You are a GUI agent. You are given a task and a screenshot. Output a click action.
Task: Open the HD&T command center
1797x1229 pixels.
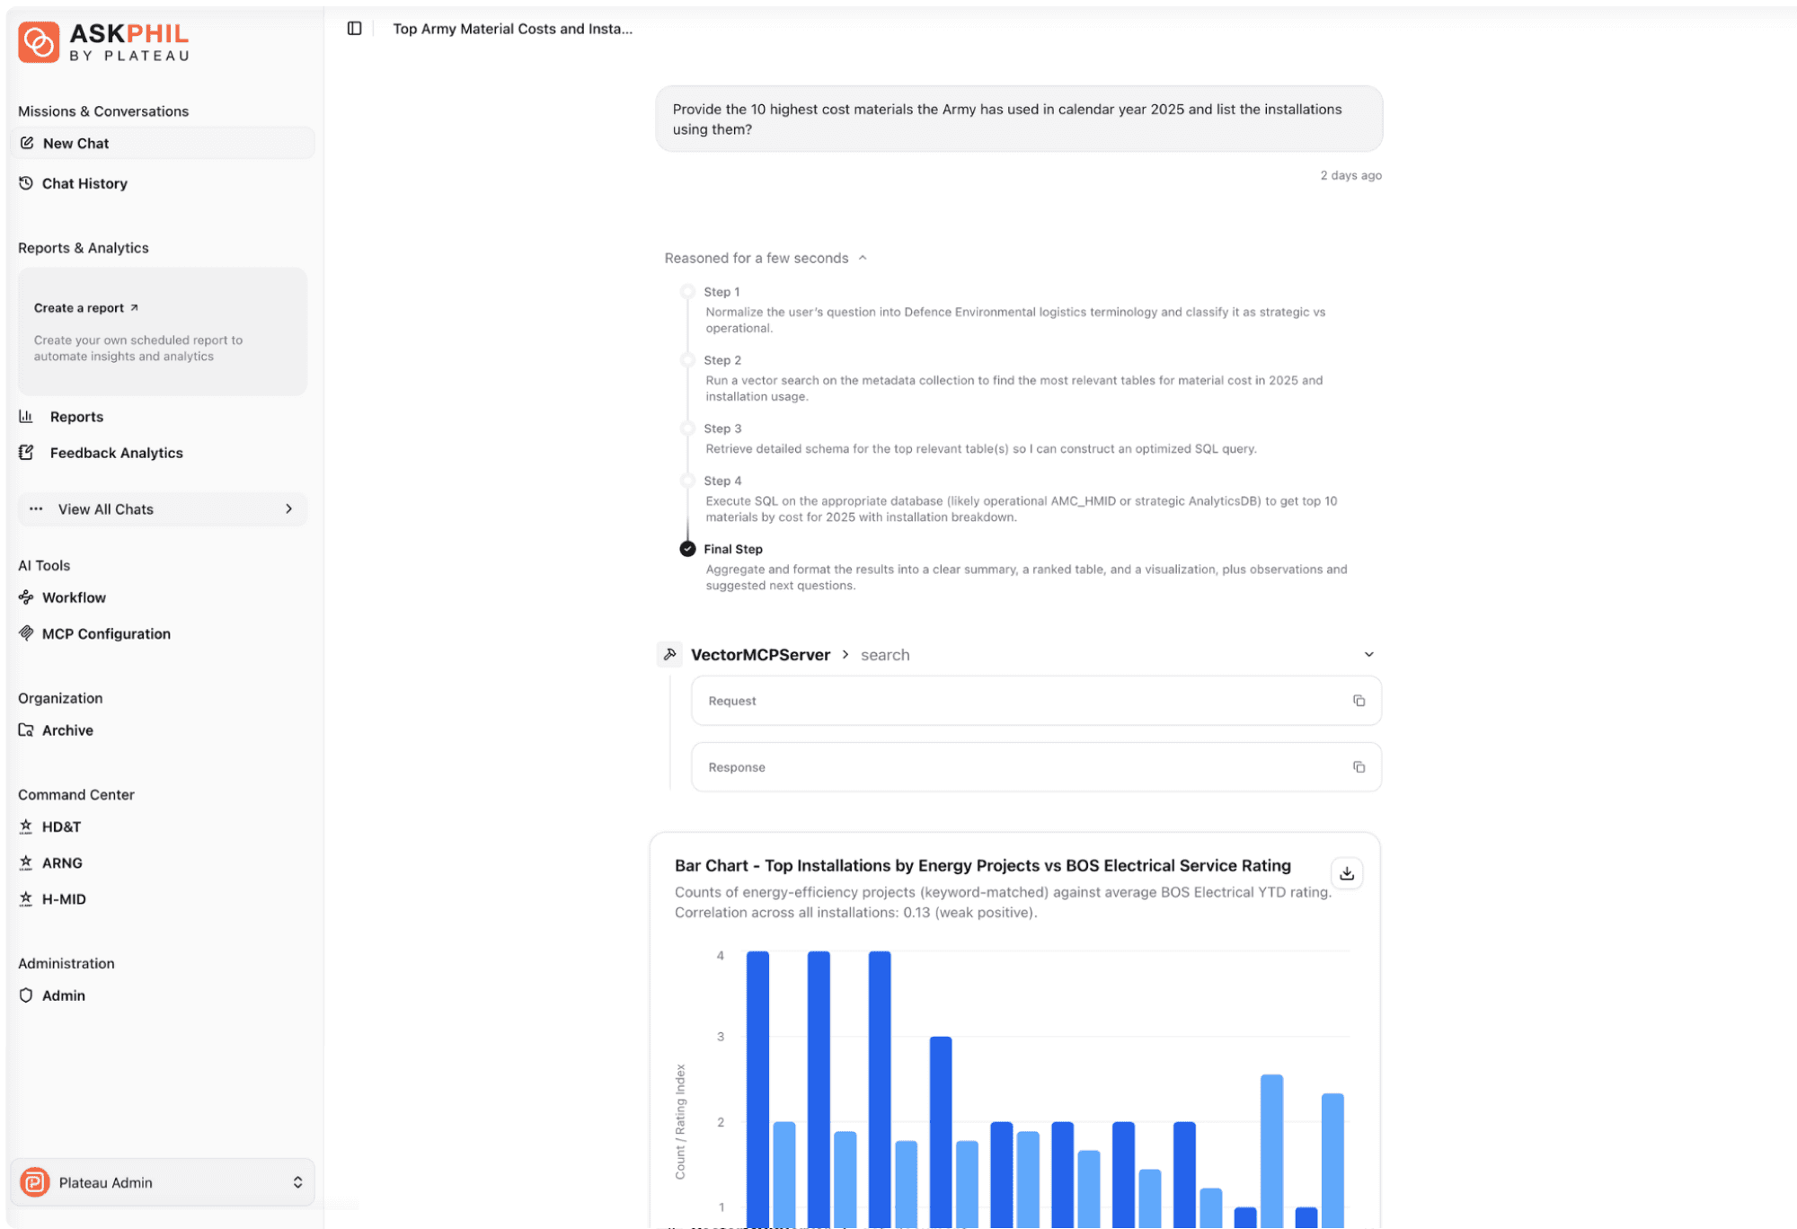61,827
